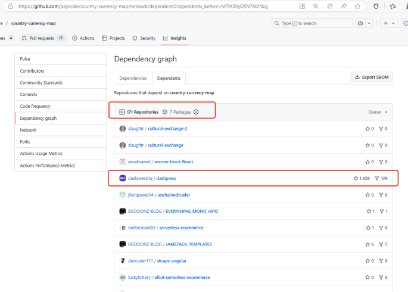Image resolution: width=408 pixels, height=292 pixels.
Task: Open the EVERYtHING_MONO_rePO repository link
Action: pos(192,211)
